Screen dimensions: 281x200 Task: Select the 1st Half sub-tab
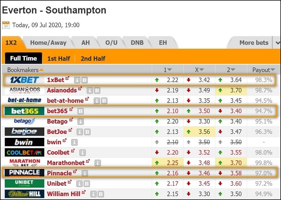[58, 58]
